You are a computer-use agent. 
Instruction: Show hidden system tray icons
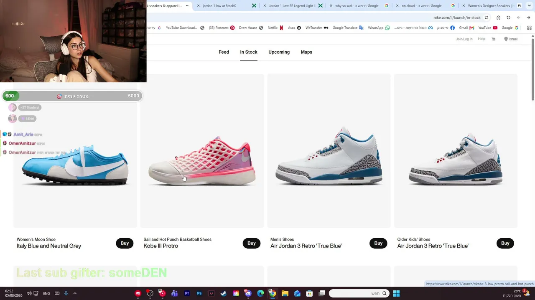[75, 293]
